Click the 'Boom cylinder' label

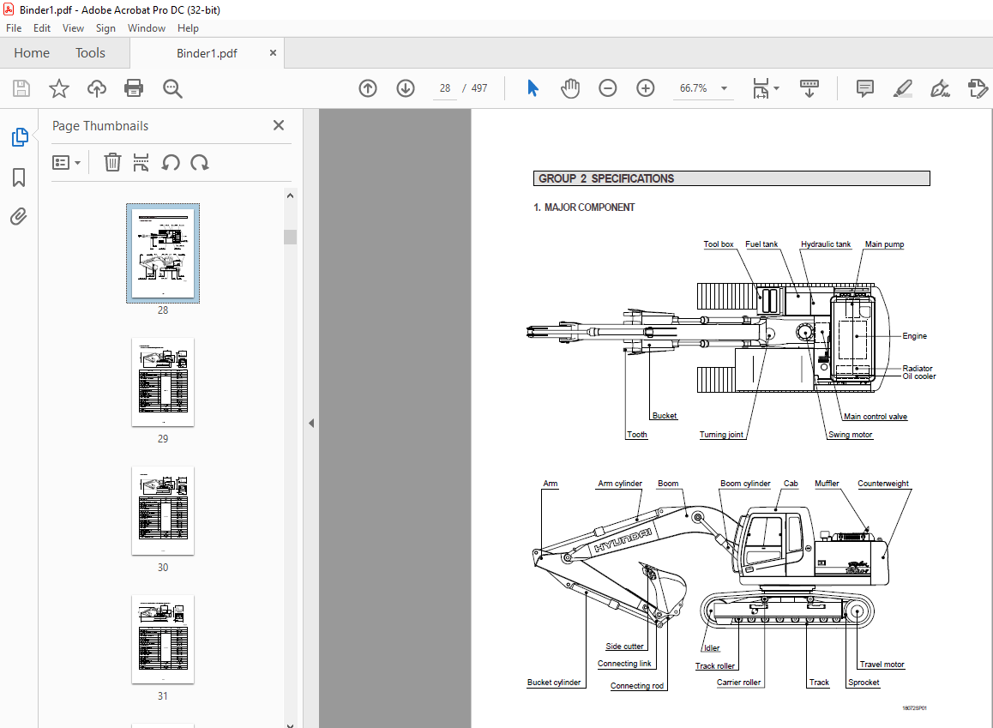click(745, 484)
